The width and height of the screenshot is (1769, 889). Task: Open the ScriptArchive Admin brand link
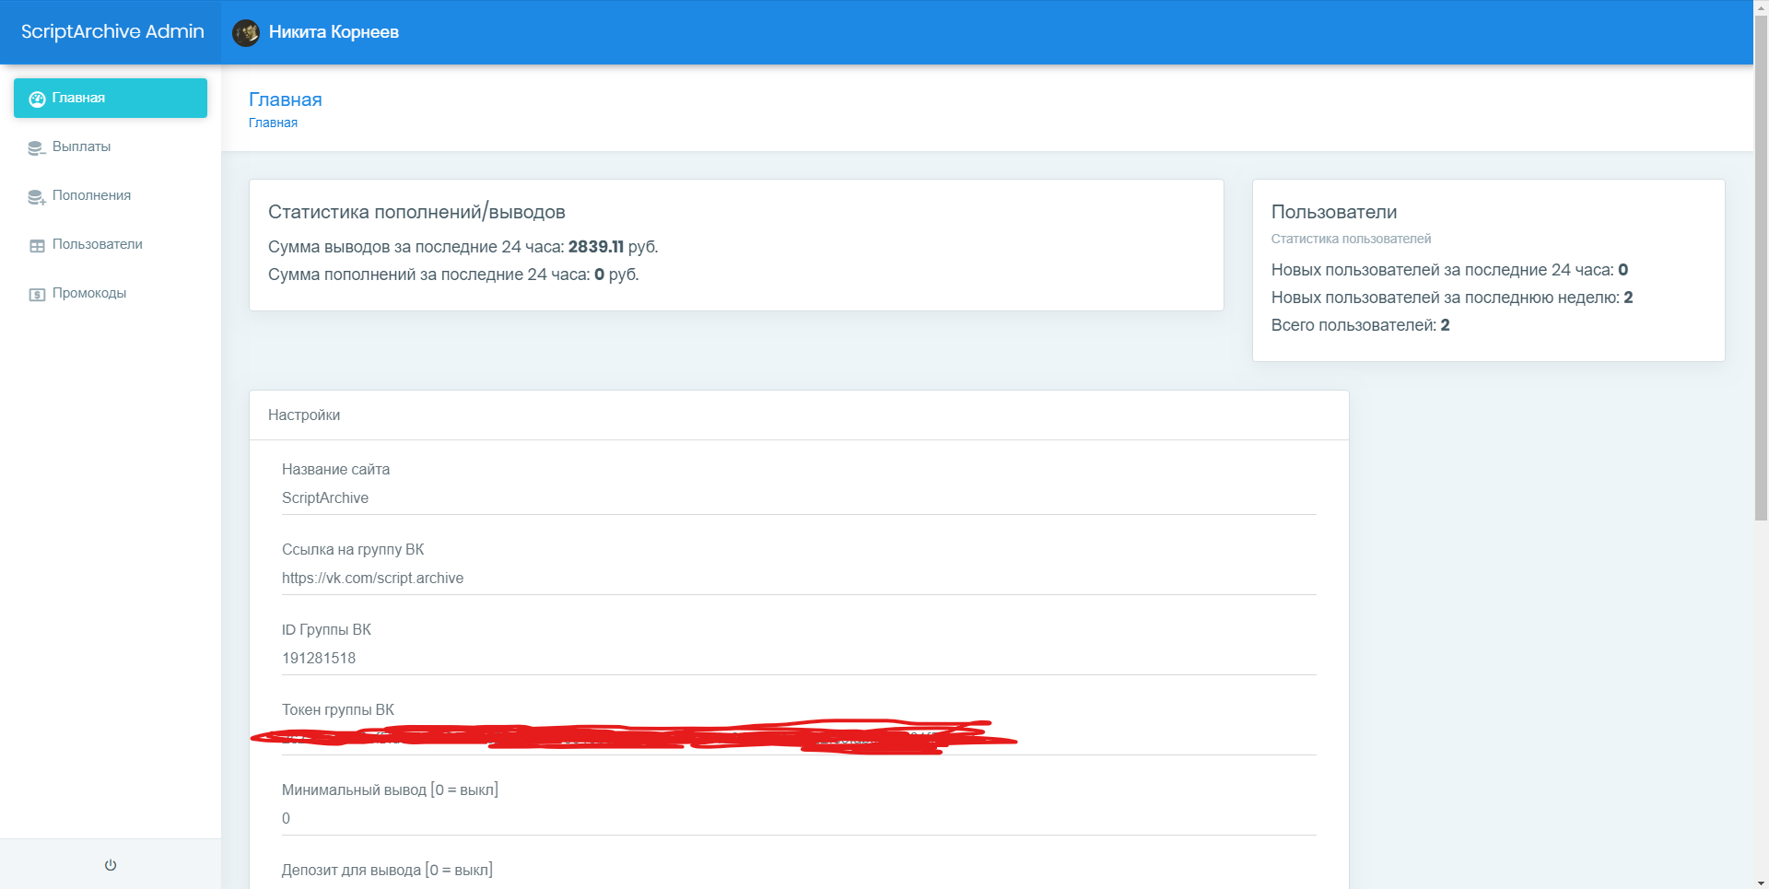(112, 32)
